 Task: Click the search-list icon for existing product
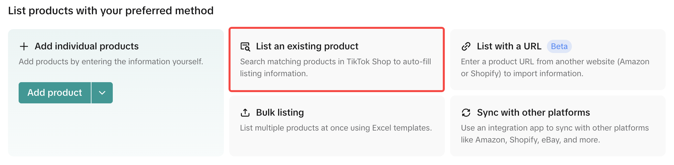[x=245, y=47]
